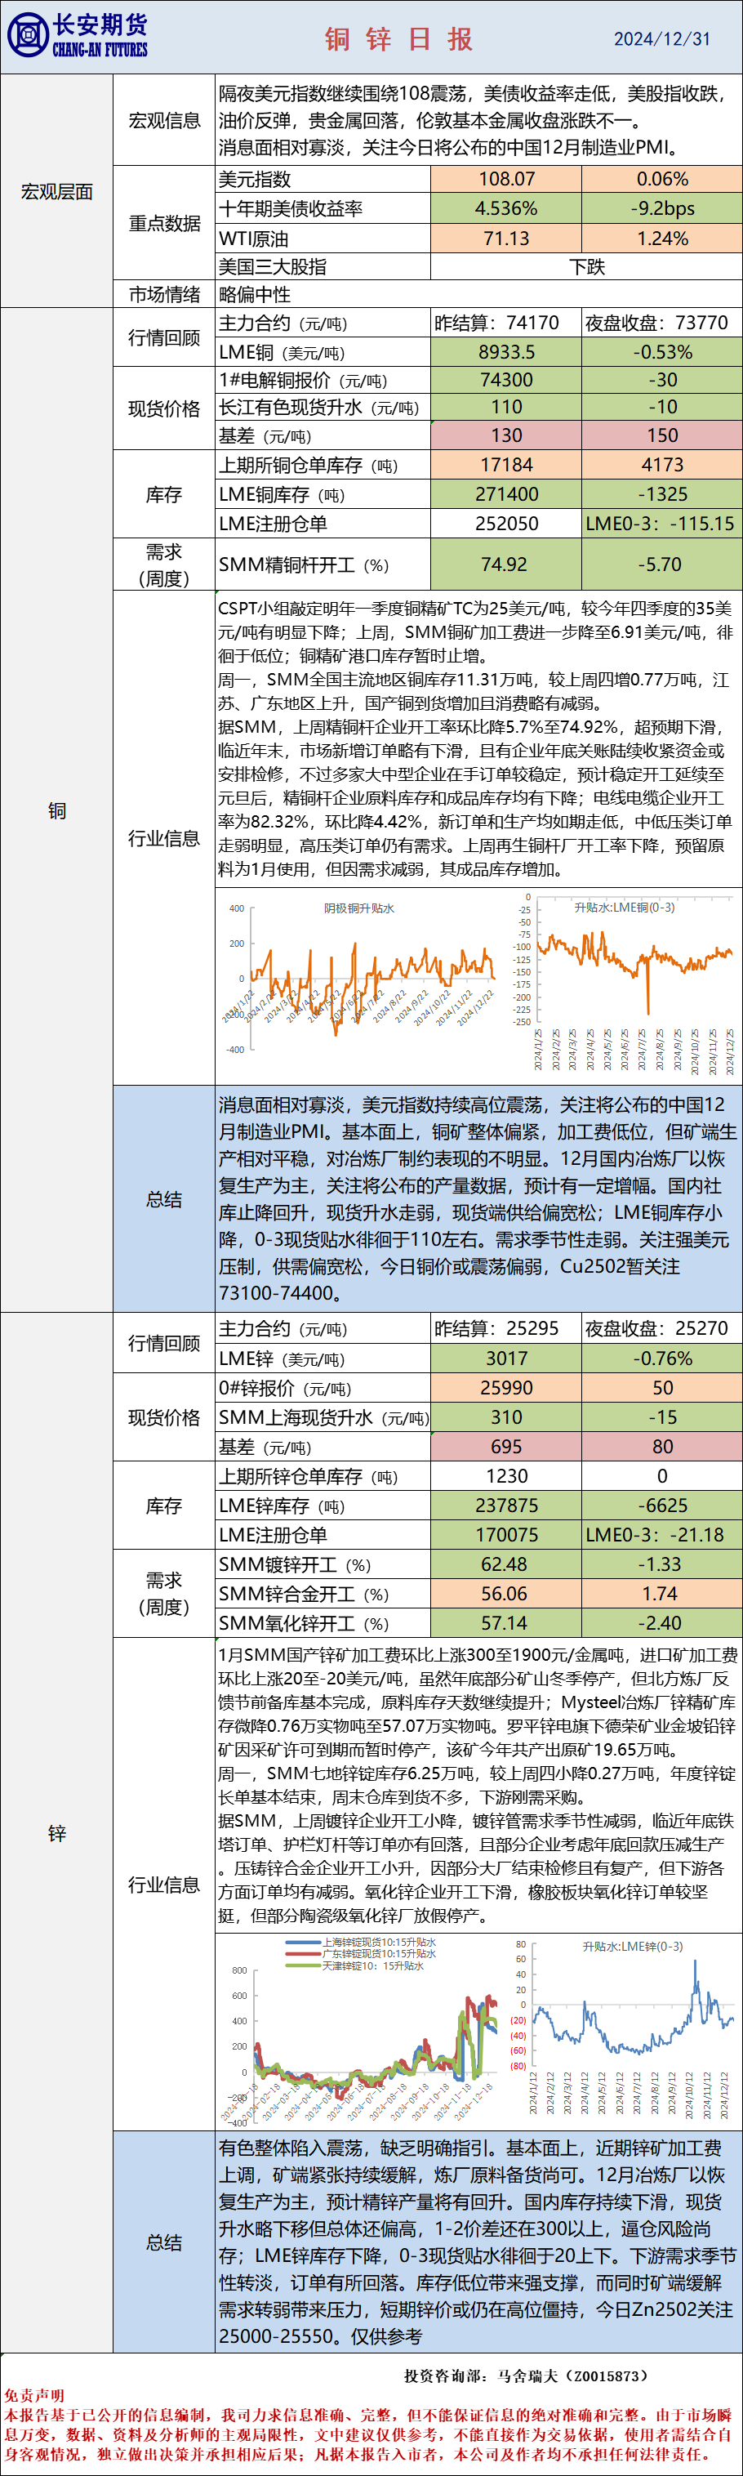
Task: Click the copper 基差 value 130
Action: coord(506,435)
